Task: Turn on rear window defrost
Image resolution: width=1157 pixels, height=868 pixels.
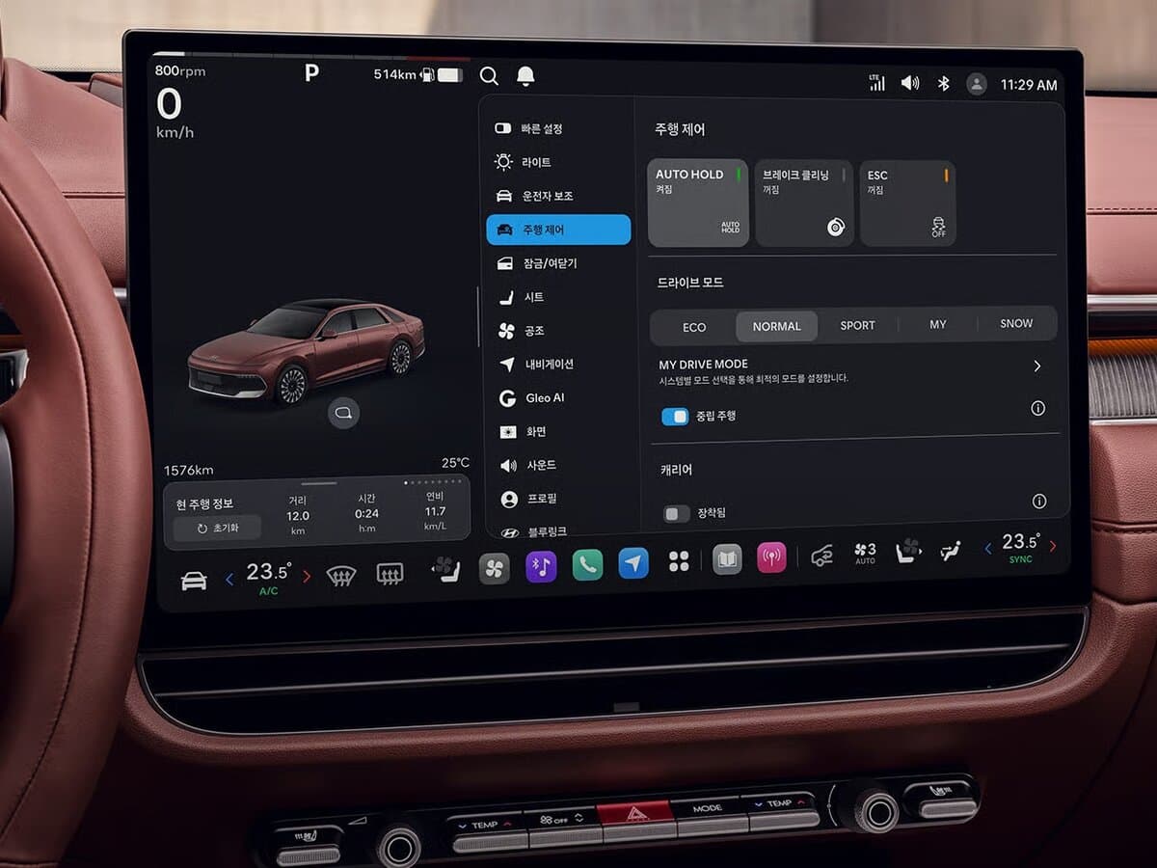Action: (x=390, y=575)
